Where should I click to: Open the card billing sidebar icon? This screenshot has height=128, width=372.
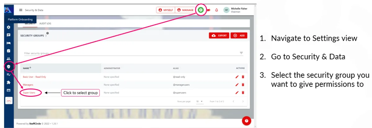tap(9, 90)
